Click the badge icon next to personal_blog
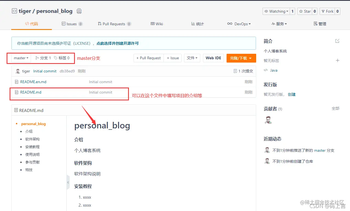The image size is (350, 211). pos(79,11)
